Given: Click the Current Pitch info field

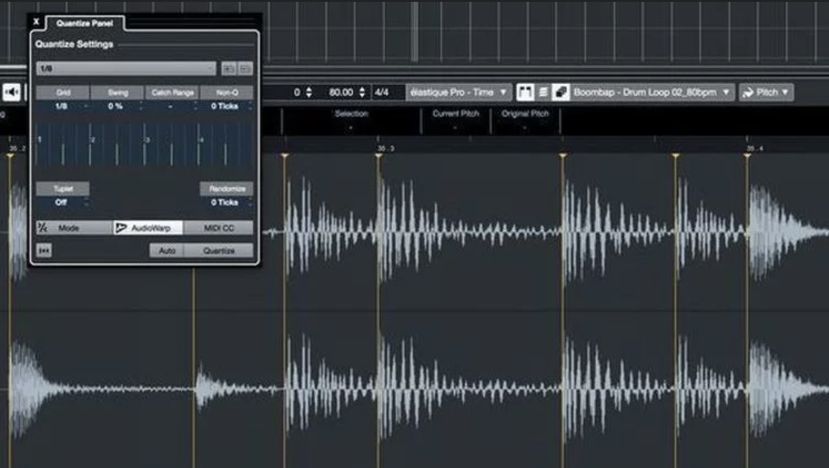Looking at the screenshot, I should pyautogui.click(x=456, y=120).
